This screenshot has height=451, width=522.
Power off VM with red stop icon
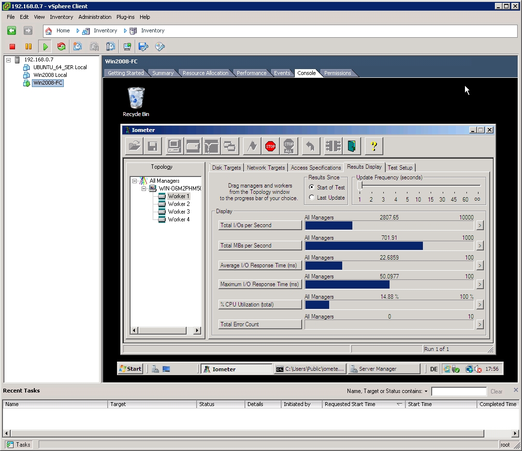click(13, 46)
